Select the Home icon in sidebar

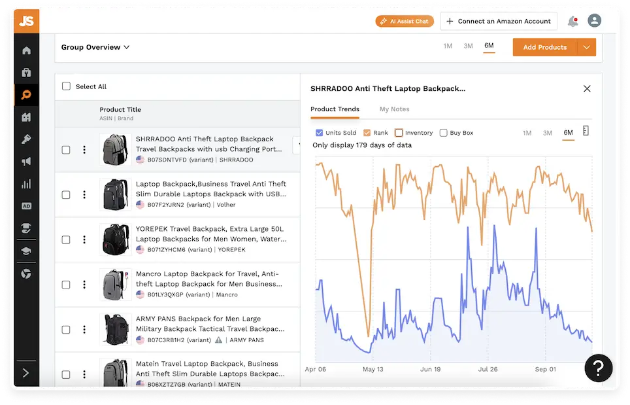pos(26,50)
